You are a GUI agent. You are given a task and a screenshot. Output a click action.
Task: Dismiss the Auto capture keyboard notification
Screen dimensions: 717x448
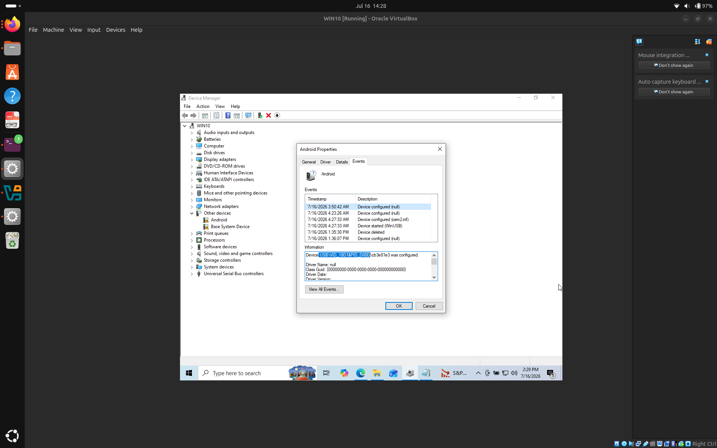pyautogui.click(x=707, y=81)
